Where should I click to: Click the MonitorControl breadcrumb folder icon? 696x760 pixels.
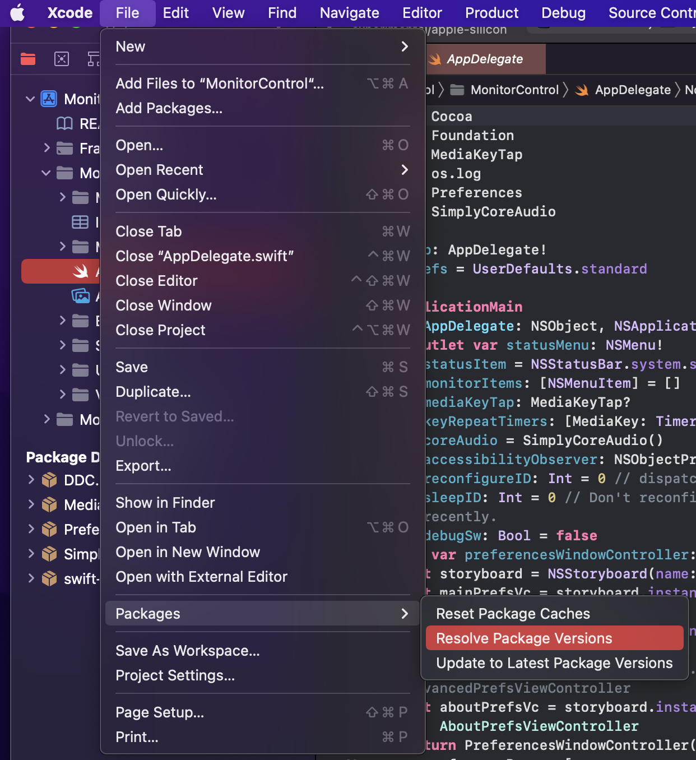coord(457,90)
